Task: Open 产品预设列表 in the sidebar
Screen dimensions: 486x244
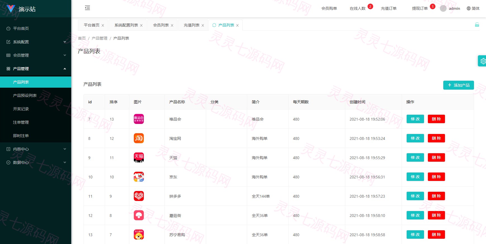Action: [x=36, y=95]
